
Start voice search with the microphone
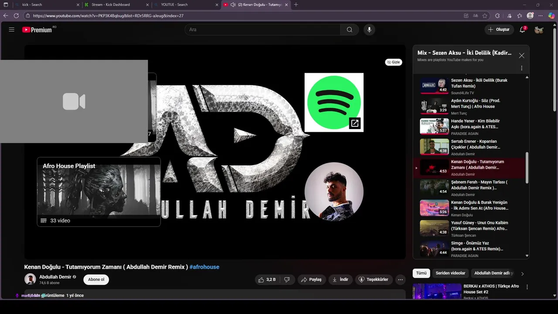[x=369, y=30]
